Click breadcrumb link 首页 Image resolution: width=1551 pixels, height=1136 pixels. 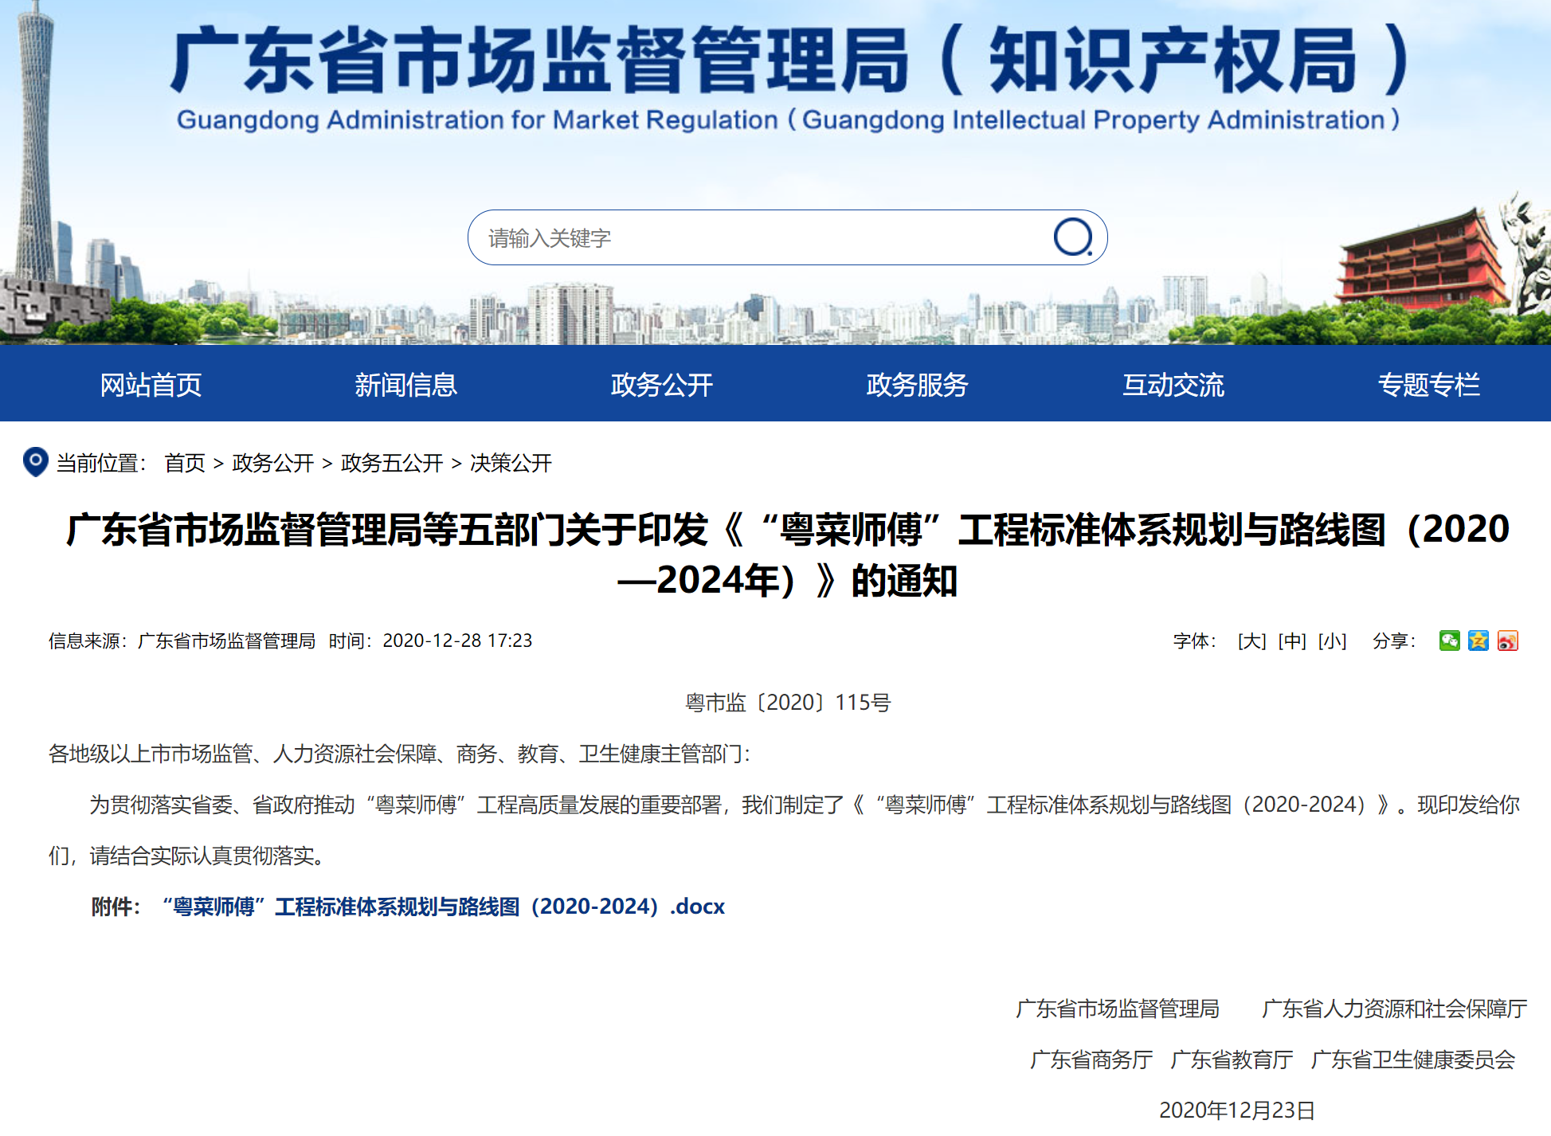185,463
